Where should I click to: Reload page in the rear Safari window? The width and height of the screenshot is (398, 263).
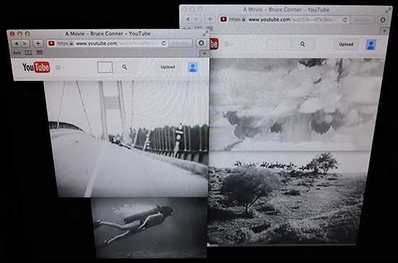point(345,20)
